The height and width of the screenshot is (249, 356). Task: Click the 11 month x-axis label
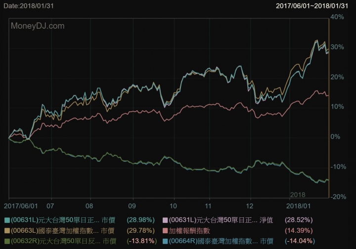point(208,206)
